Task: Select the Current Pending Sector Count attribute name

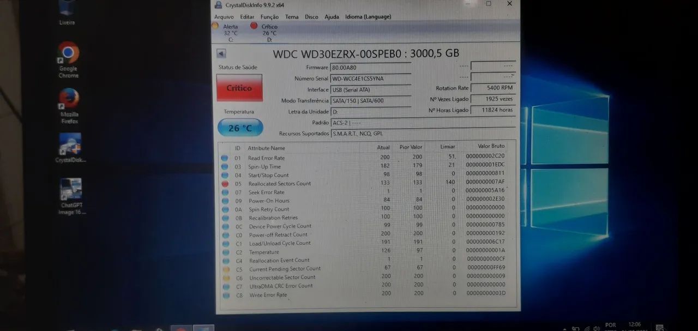Action: [285, 269]
